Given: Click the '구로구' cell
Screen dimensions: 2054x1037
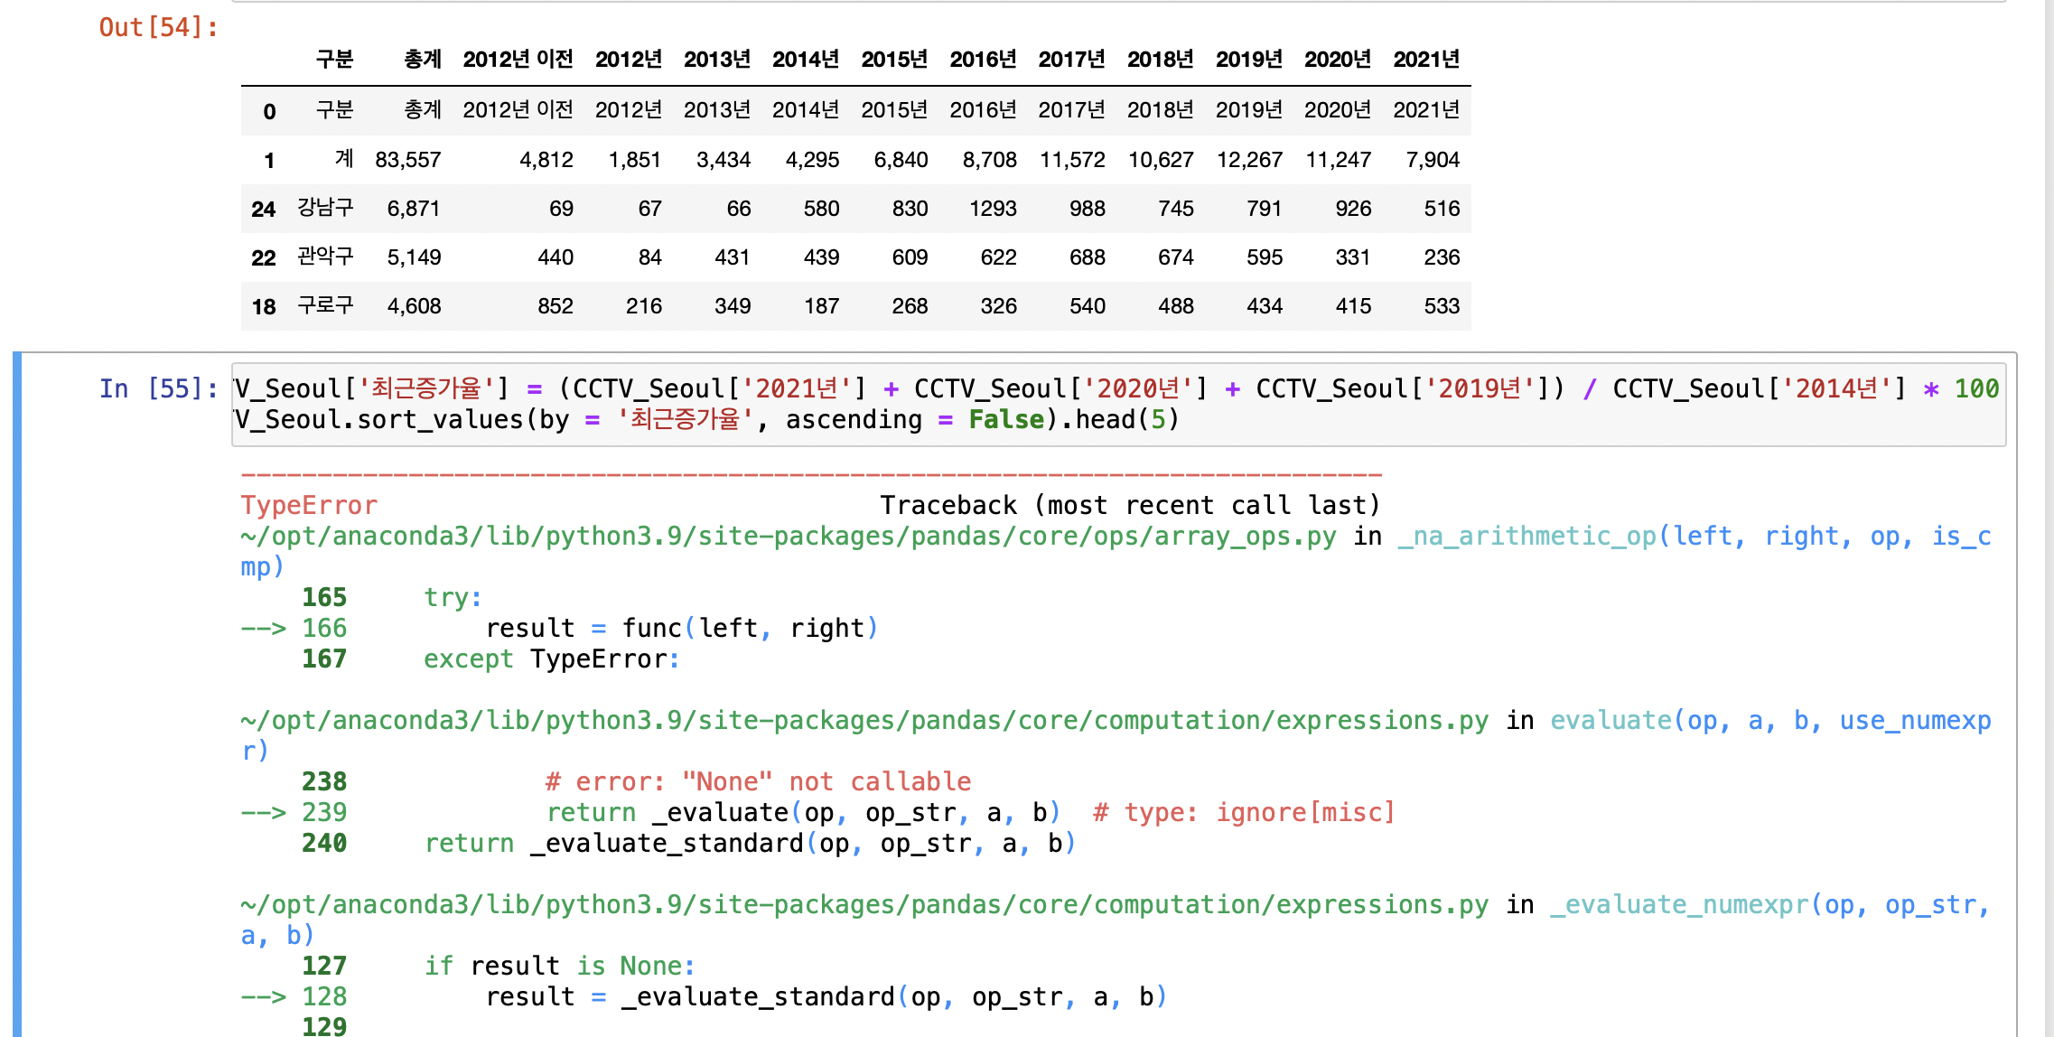Looking at the screenshot, I should tap(325, 305).
